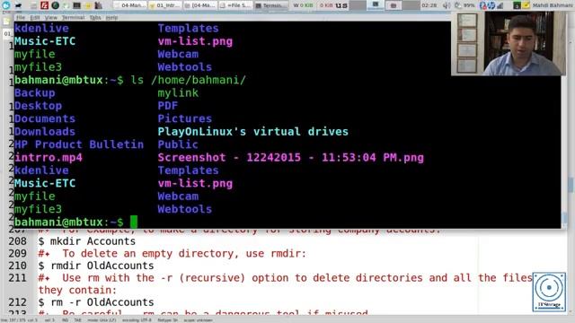Click editor line 208 'mkdir Accounts'

pyautogui.click(x=87, y=241)
